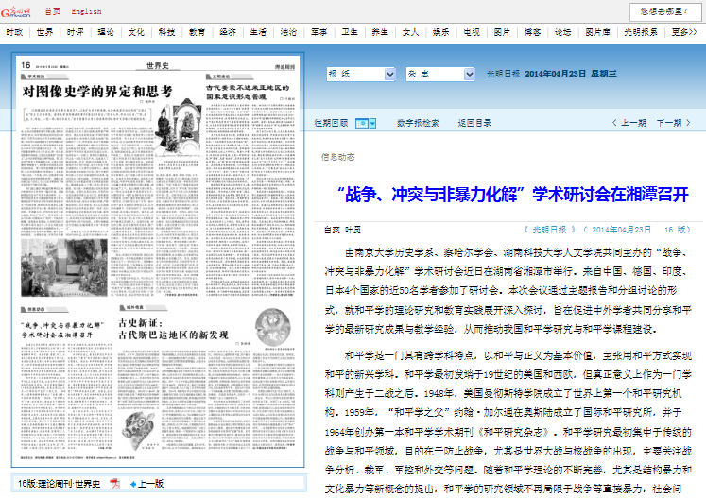The width and height of the screenshot is (706, 498).
Task: Open the 光明报系 navigation item
Action: (x=641, y=32)
